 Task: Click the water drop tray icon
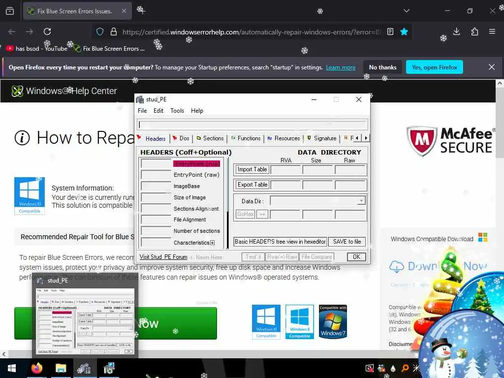(x=393, y=368)
